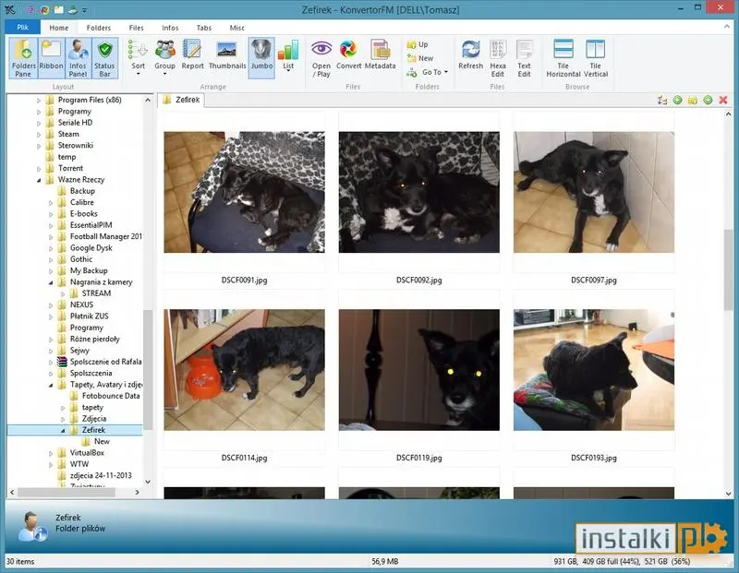739x573 pixels.
Task: Open the Sort dropdown
Action: 138,58
